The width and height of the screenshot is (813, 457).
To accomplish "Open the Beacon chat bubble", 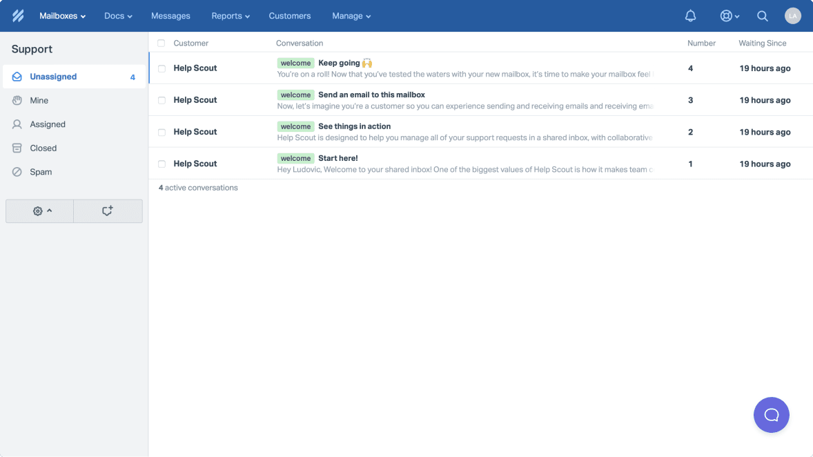I will click(772, 414).
